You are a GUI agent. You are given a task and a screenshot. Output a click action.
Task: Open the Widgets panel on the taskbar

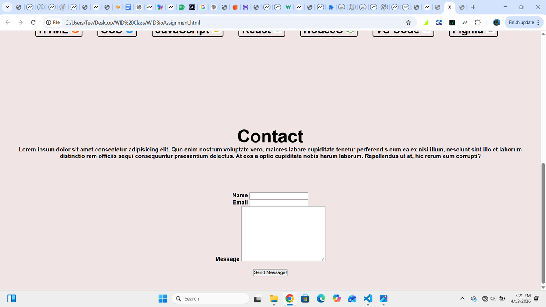[12, 299]
